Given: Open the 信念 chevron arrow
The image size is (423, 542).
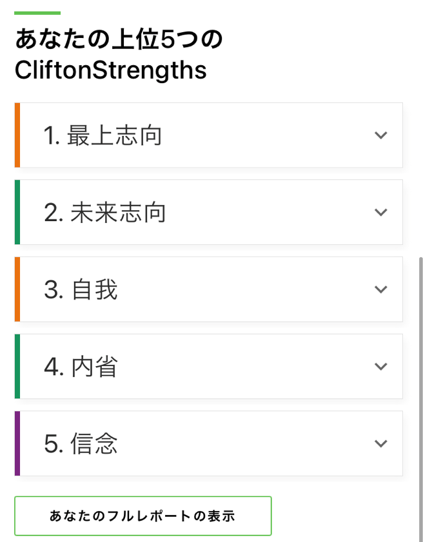Looking at the screenshot, I should 381,443.
